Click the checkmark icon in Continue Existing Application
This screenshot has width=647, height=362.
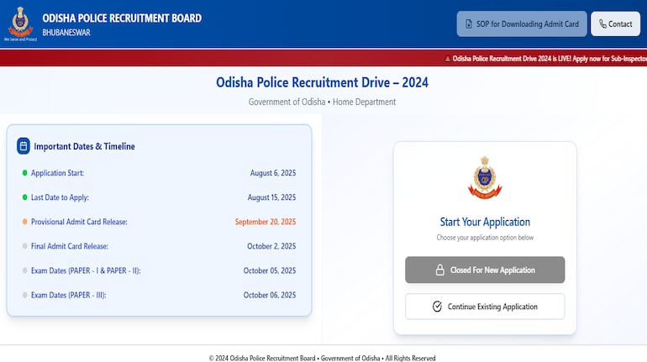(x=437, y=307)
